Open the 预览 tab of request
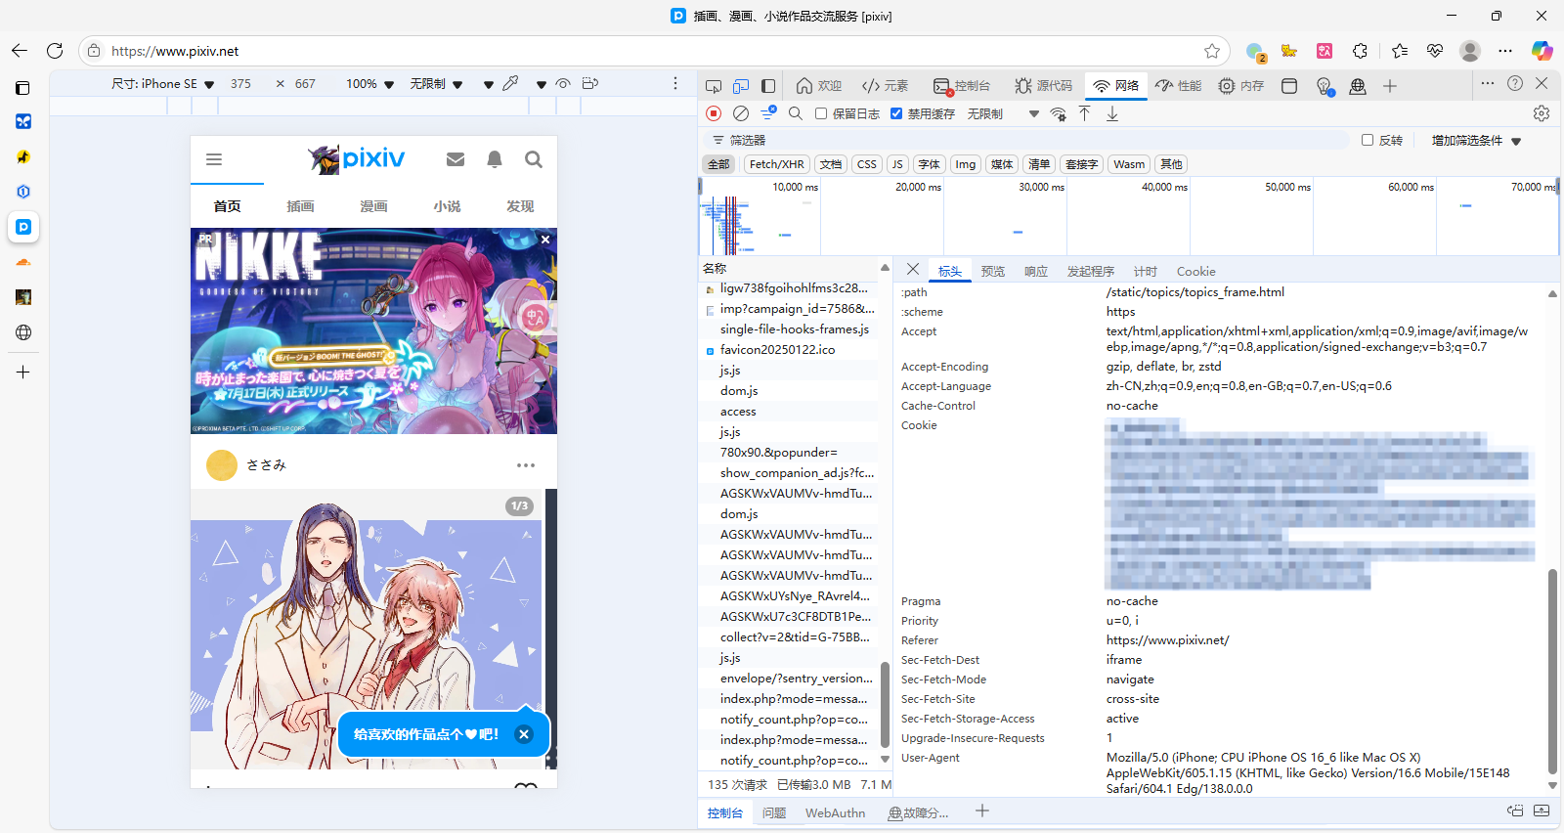This screenshot has height=833, width=1564. [x=993, y=272]
